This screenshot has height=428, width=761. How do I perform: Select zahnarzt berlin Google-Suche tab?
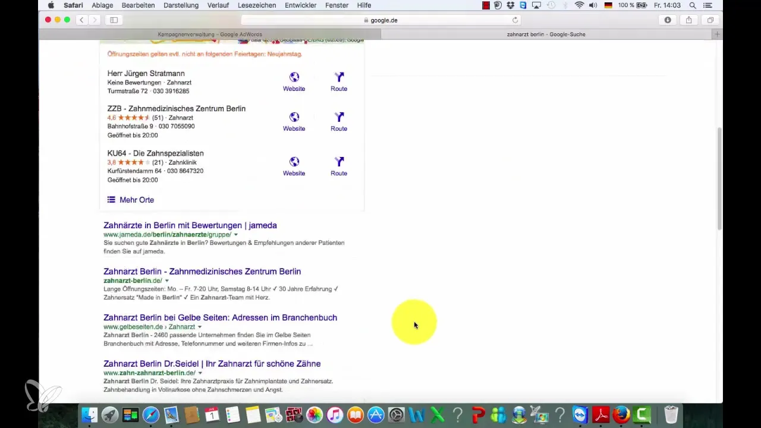coord(546,34)
